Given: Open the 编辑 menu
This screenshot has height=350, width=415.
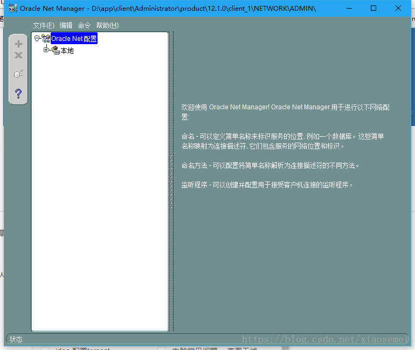Looking at the screenshot, I should pyautogui.click(x=66, y=25).
